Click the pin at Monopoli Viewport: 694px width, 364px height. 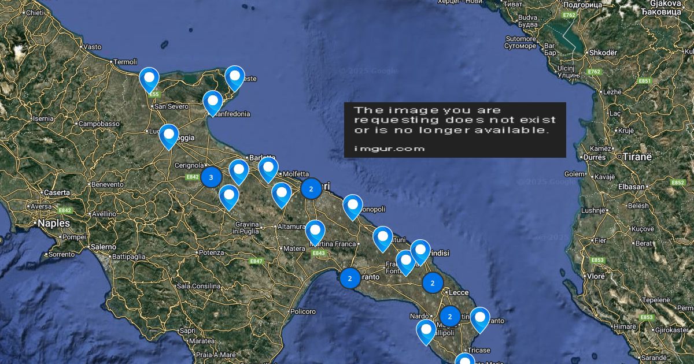coord(352,206)
